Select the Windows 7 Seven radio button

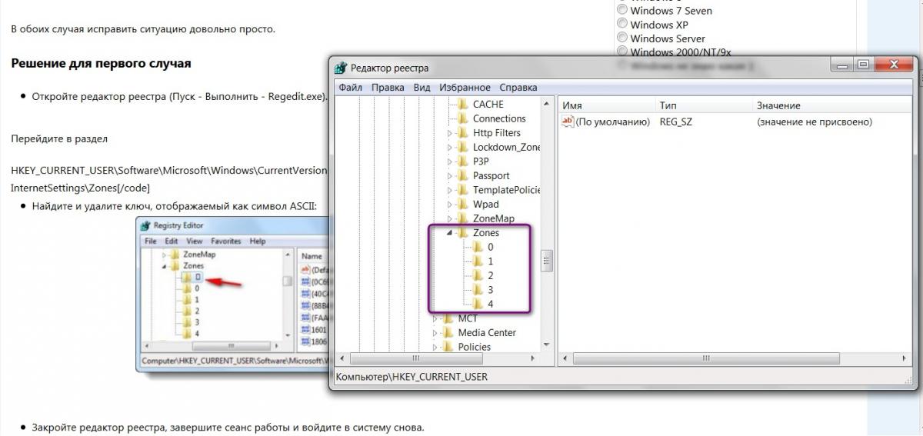[621, 11]
